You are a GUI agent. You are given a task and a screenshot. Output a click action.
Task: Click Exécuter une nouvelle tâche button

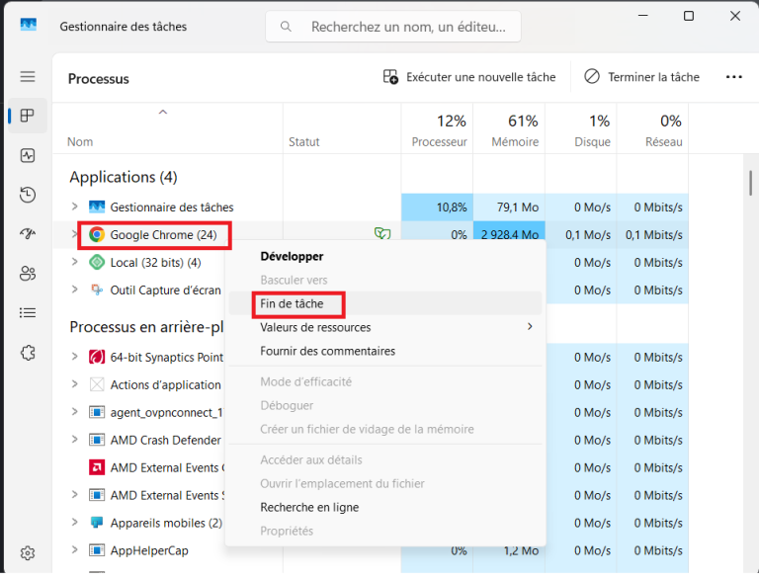tap(469, 77)
